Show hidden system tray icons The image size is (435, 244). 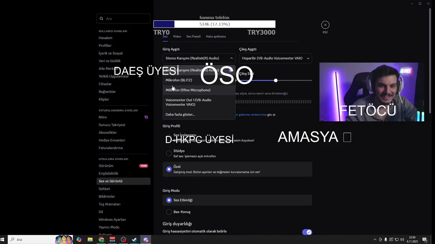click(x=375, y=240)
